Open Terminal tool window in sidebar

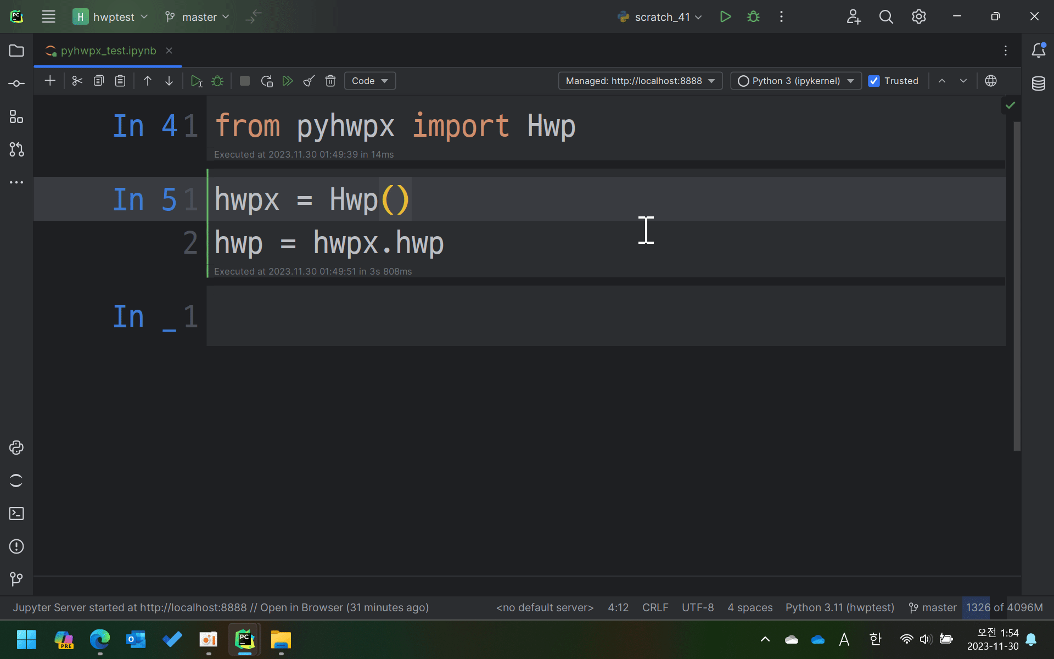(x=16, y=513)
